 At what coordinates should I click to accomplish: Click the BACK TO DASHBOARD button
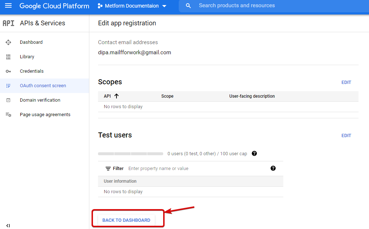coord(126,220)
